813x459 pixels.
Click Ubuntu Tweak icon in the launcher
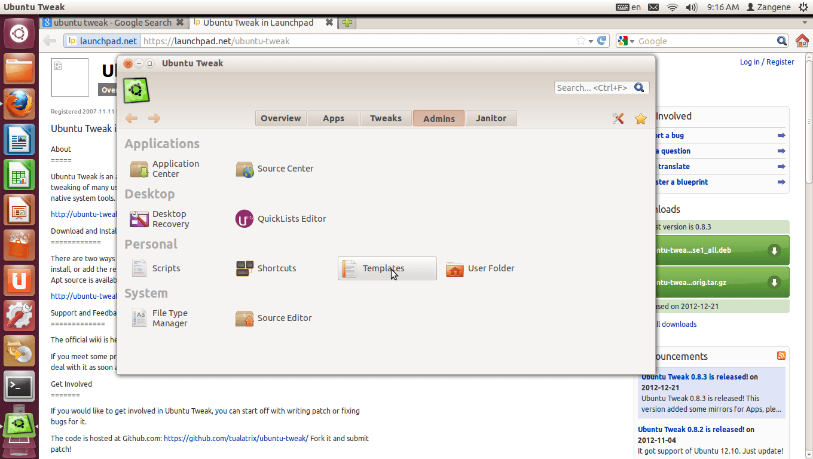pyautogui.click(x=19, y=424)
